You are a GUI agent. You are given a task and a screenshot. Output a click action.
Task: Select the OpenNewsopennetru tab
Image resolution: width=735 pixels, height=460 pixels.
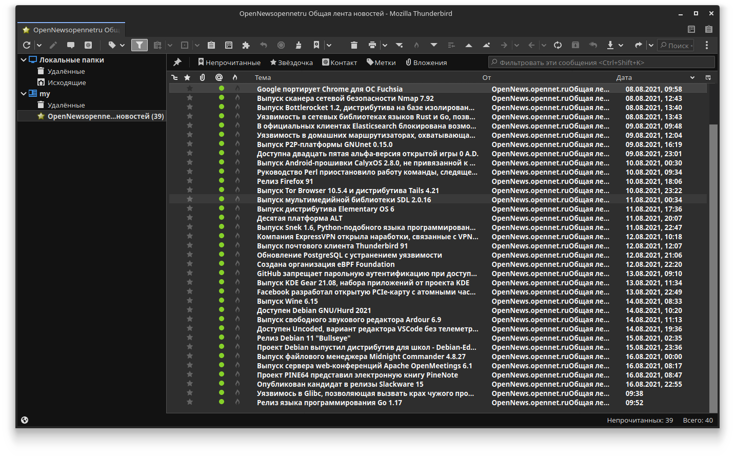[71, 30]
